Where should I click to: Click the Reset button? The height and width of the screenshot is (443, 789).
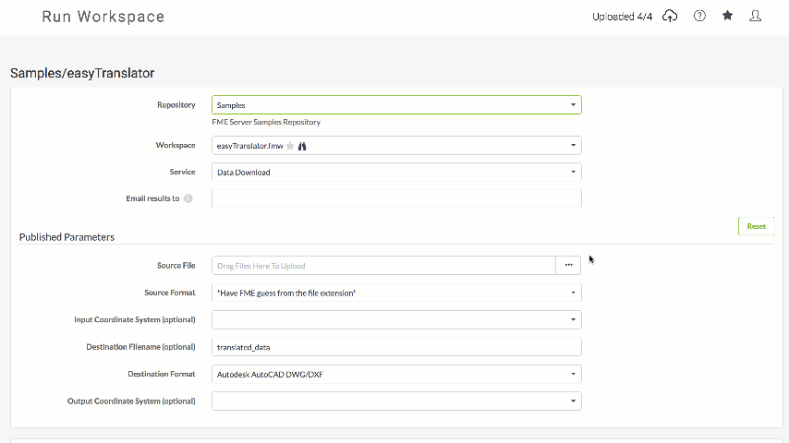[x=756, y=226]
